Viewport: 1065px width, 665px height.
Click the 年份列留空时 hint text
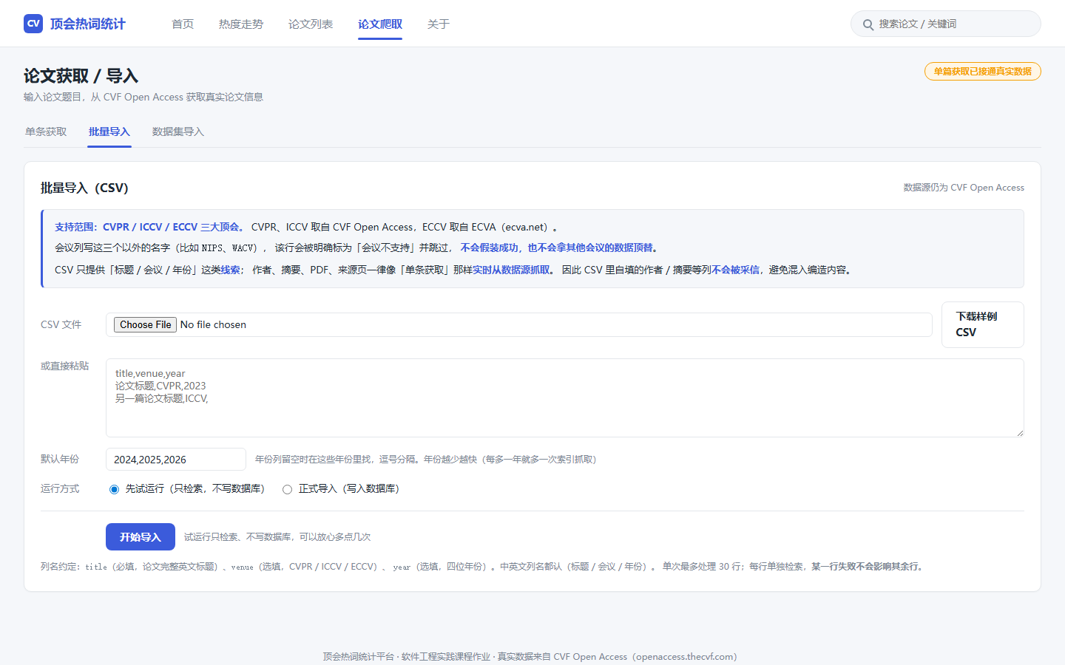point(425,459)
